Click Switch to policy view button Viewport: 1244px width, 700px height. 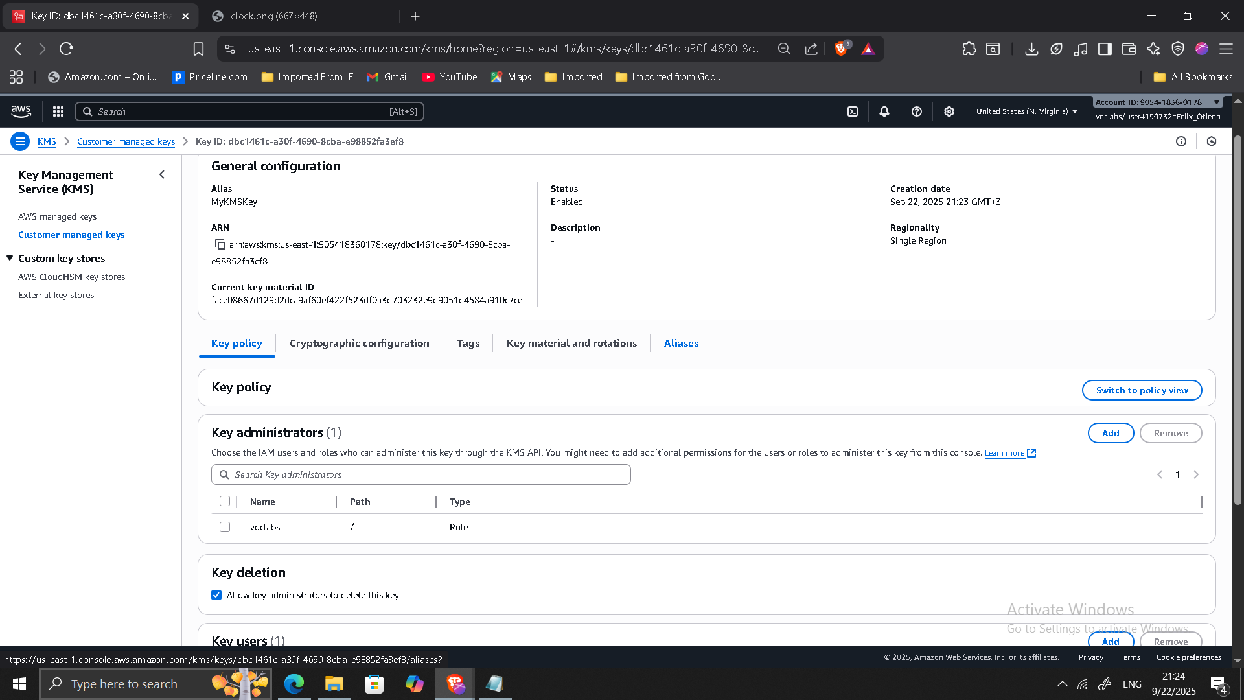point(1142,390)
